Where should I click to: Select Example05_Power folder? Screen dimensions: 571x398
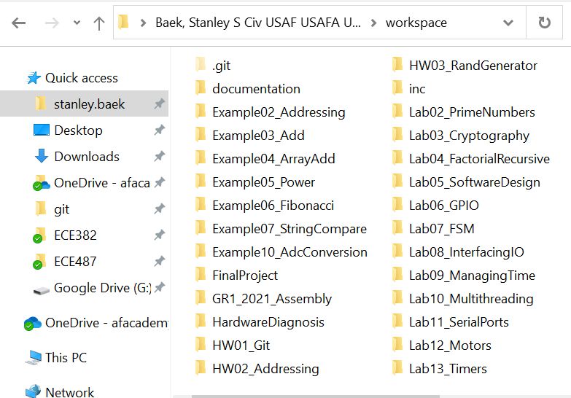255,182
